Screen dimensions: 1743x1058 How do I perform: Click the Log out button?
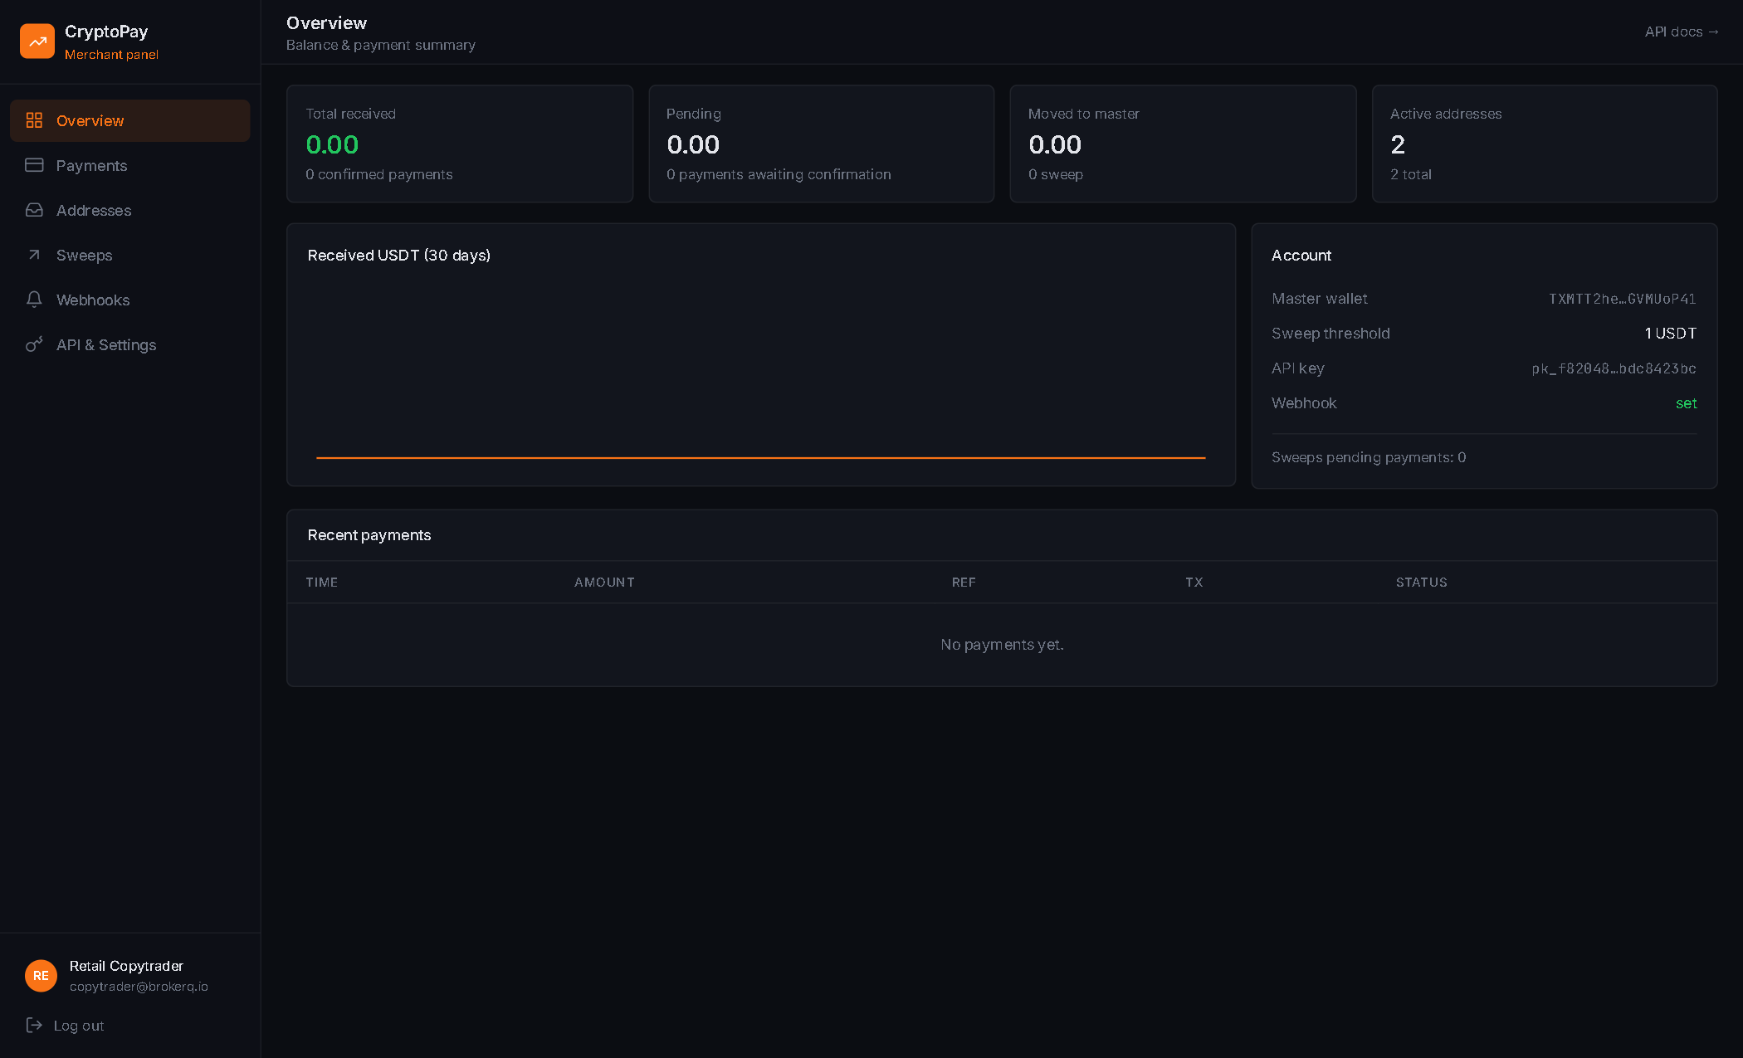(x=65, y=1026)
